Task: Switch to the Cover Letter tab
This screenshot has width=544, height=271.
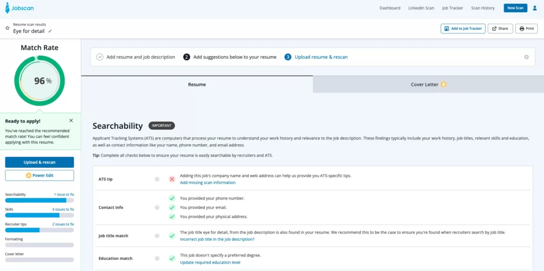Action: tap(428, 84)
